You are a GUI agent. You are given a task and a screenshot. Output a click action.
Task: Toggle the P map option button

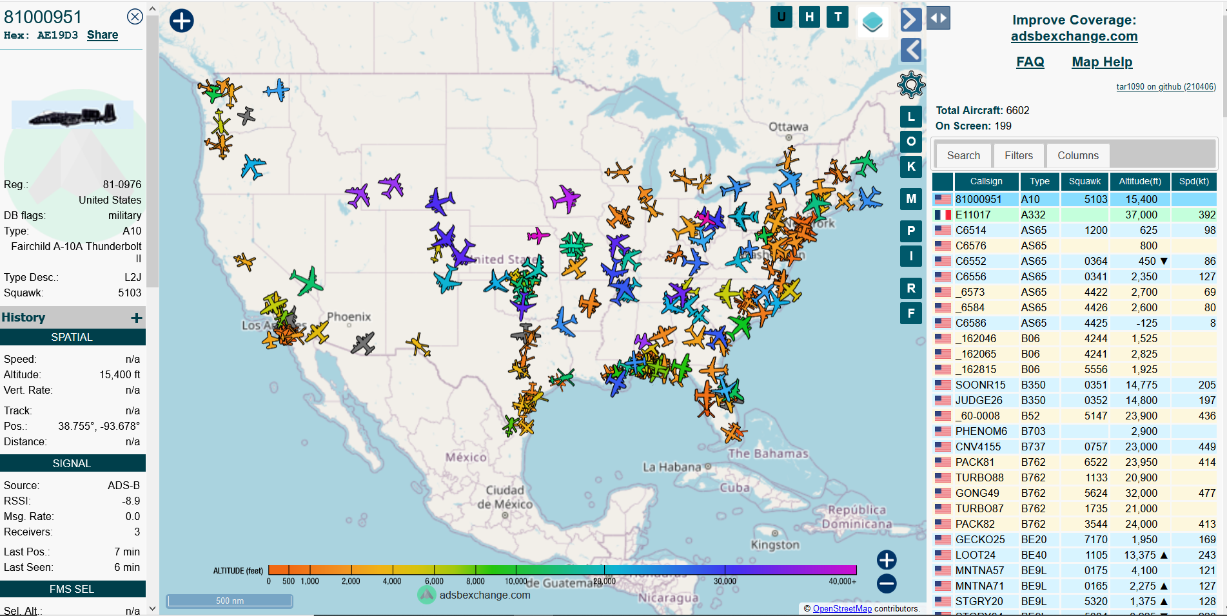coord(911,231)
